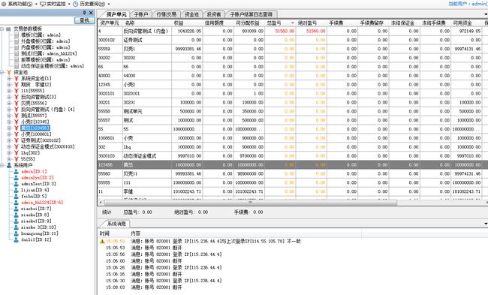This screenshot has width=488, height=295.
Task: Click the left arrow of the table scrollbar
Action: (100, 202)
